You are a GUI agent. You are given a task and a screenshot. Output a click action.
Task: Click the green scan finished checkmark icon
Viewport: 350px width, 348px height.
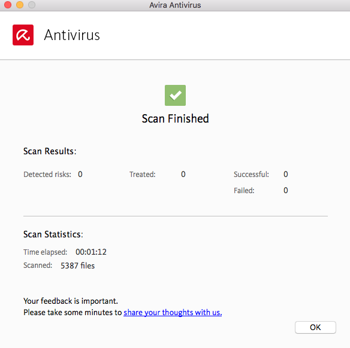click(175, 95)
